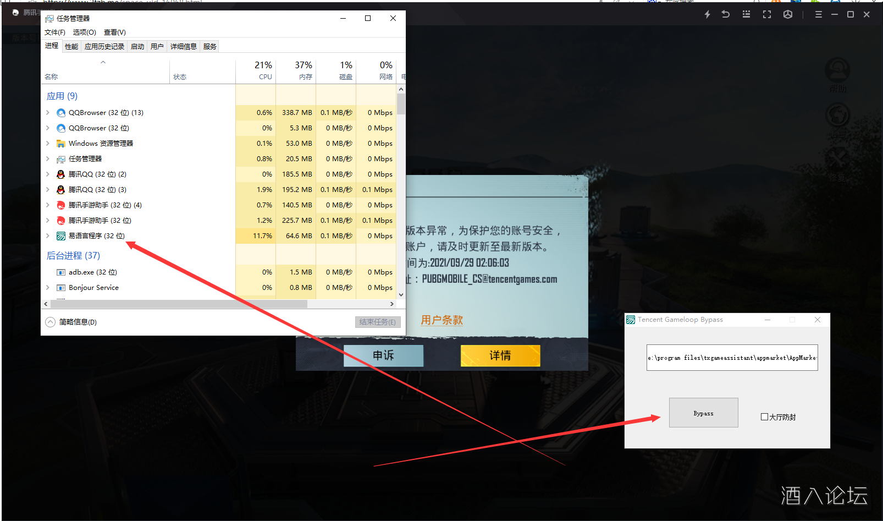Click the 任务管理器 row icon in process list
The width and height of the screenshot is (883, 521).
pos(61,159)
